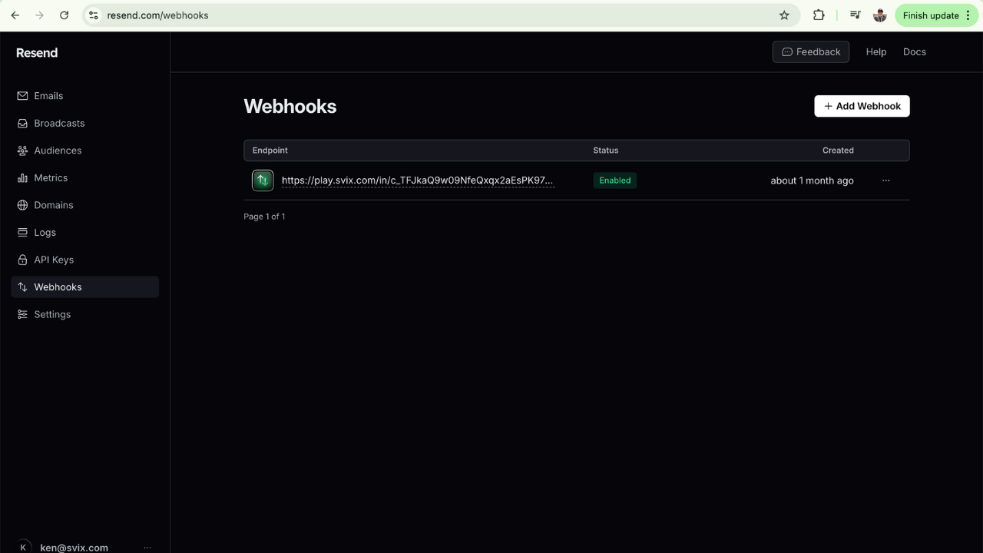Click the Broadcasts inbox icon
Viewport: 983px width, 553px height.
22,124
